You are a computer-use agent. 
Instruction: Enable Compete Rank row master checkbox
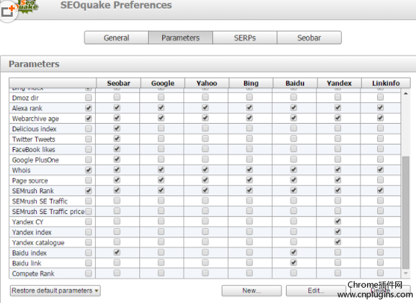tap(88, 274)
